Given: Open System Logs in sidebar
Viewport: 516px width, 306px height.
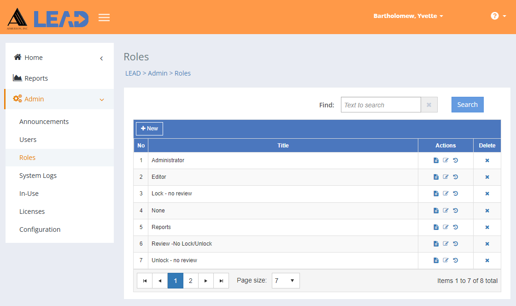Looking at the screenshot, I should [38, 176].
